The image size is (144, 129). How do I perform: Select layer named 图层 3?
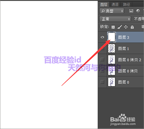[x=124, y=38]
